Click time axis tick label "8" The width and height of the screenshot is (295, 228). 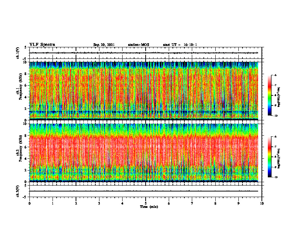215,203
